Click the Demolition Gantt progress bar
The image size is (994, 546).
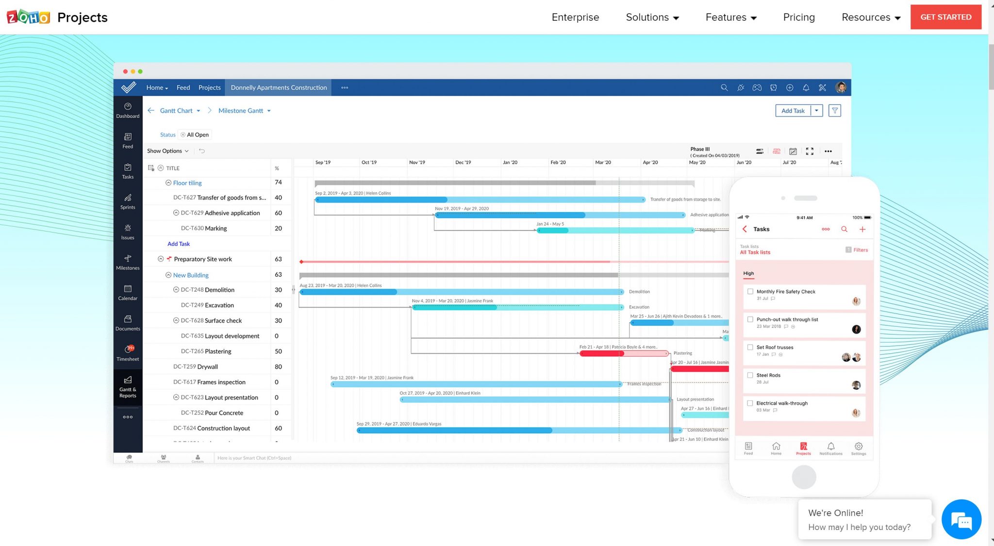461,292
